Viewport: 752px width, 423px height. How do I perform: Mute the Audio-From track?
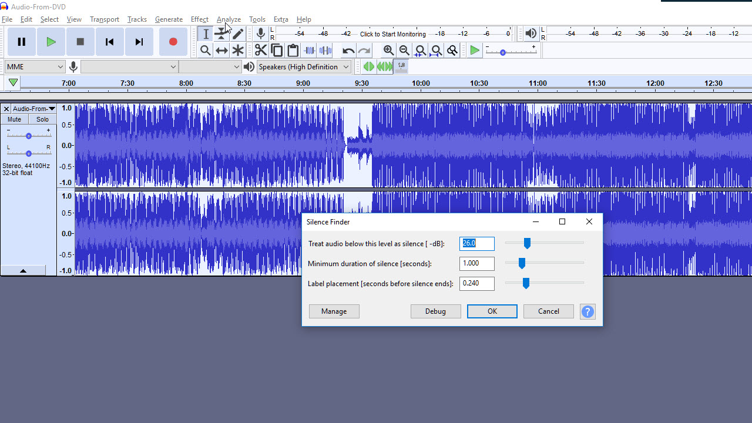click(x=14, y=119)
